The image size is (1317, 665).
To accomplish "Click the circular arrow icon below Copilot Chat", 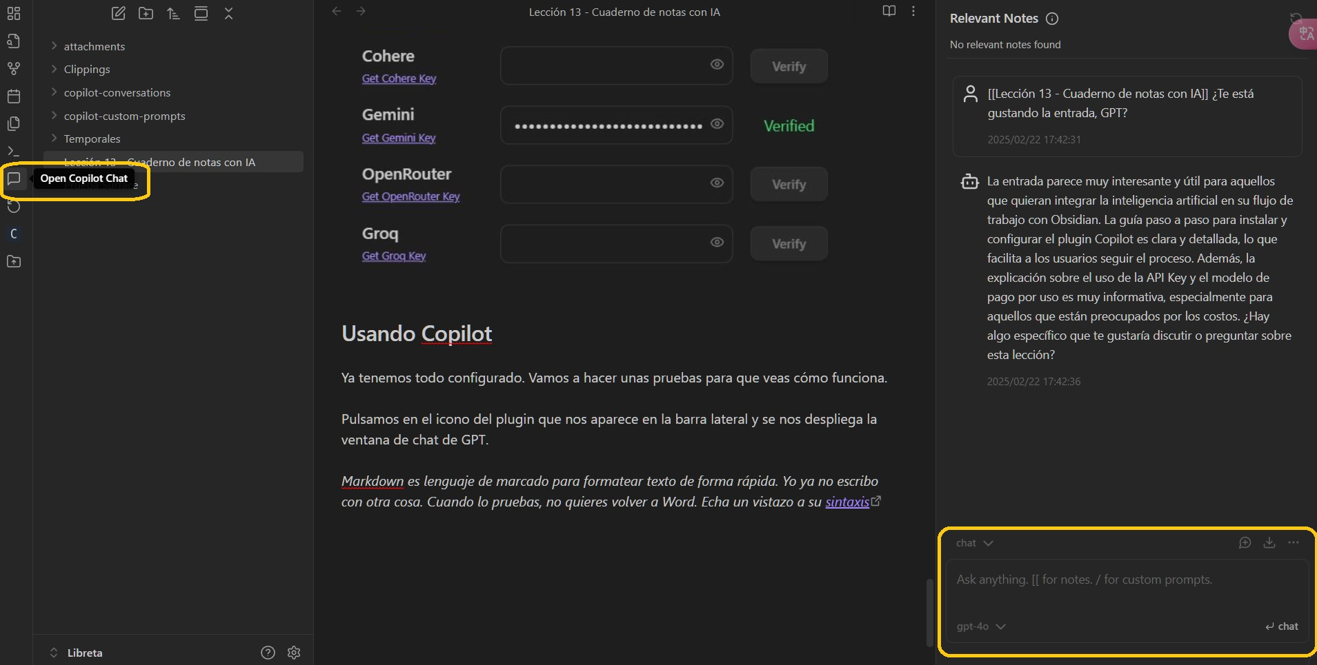I will (14, 206).
